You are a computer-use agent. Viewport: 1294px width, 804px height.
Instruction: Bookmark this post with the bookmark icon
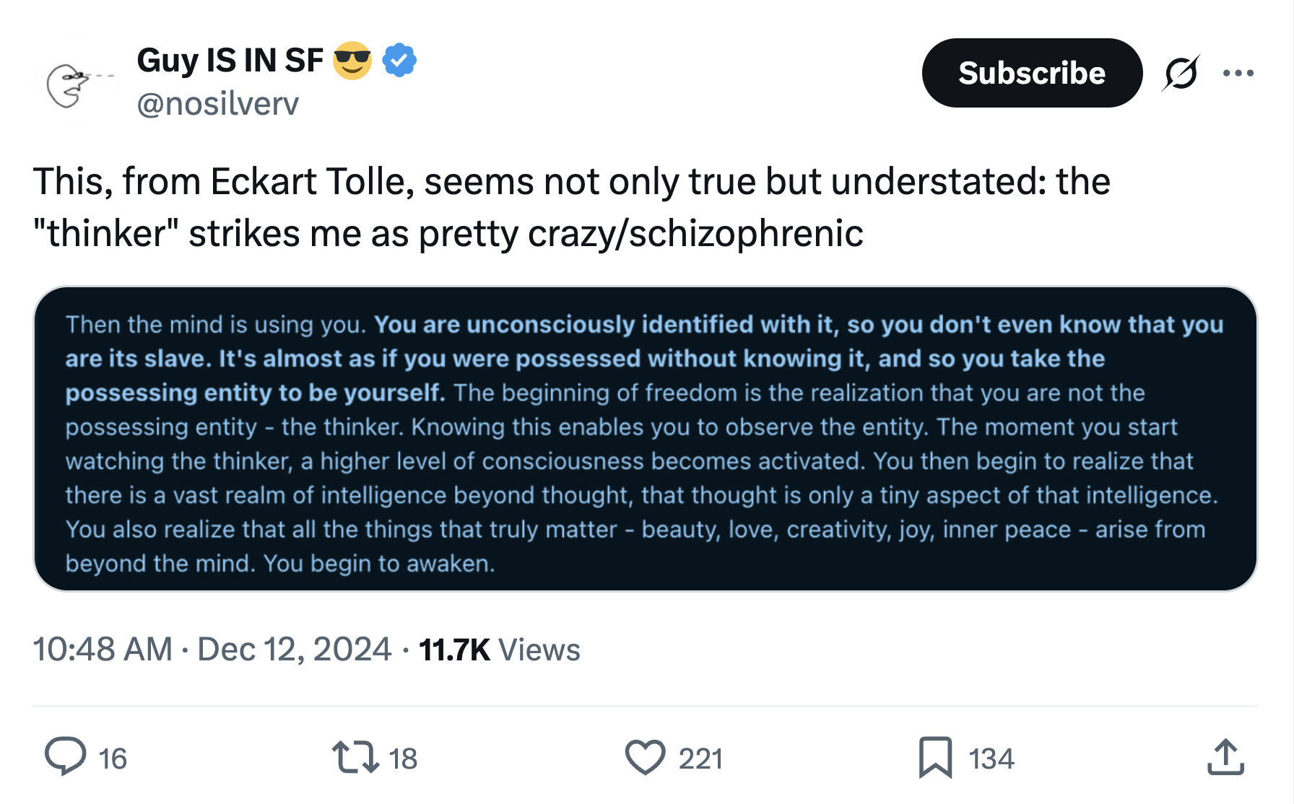935,757
